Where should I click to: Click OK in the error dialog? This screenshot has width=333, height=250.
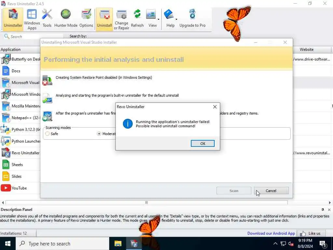coord(203,144)
